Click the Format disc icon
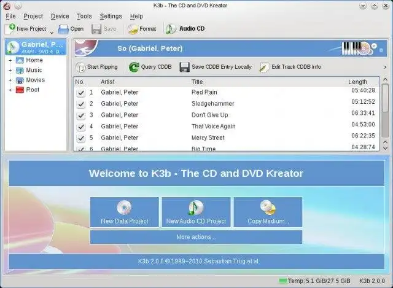Screen dimensions: 393x288 click(x=133, y=29)
